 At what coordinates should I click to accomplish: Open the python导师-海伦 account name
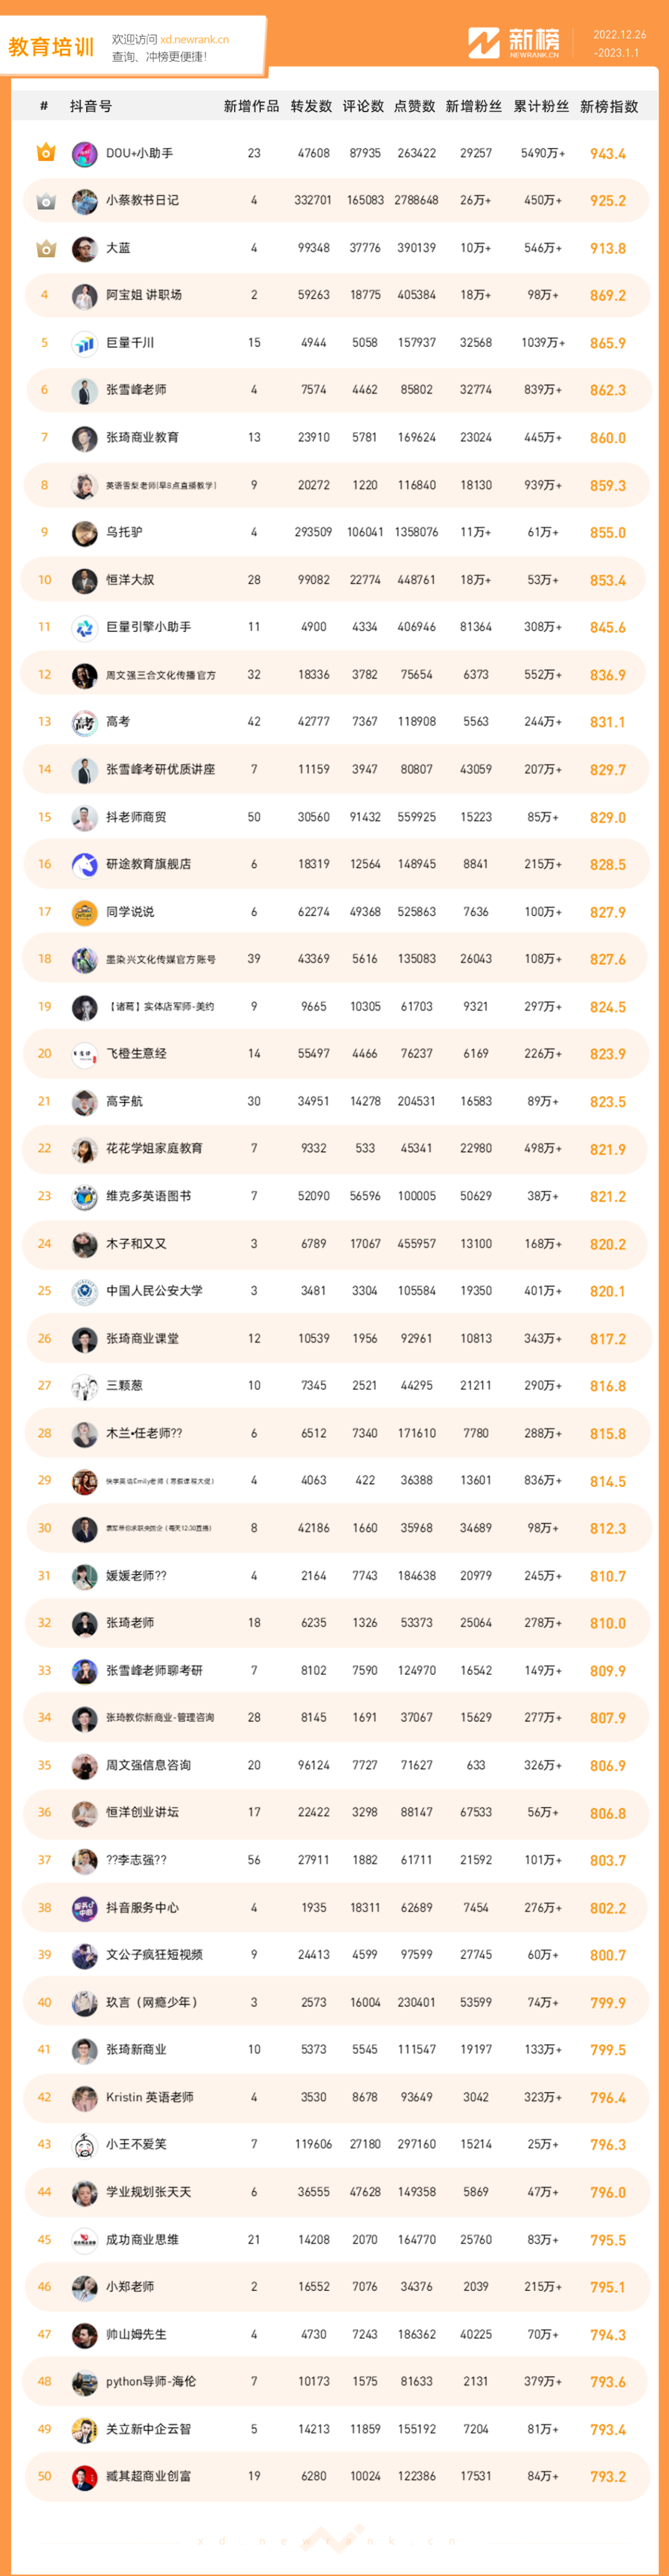pyautogui.click(x=151, y=2382)
